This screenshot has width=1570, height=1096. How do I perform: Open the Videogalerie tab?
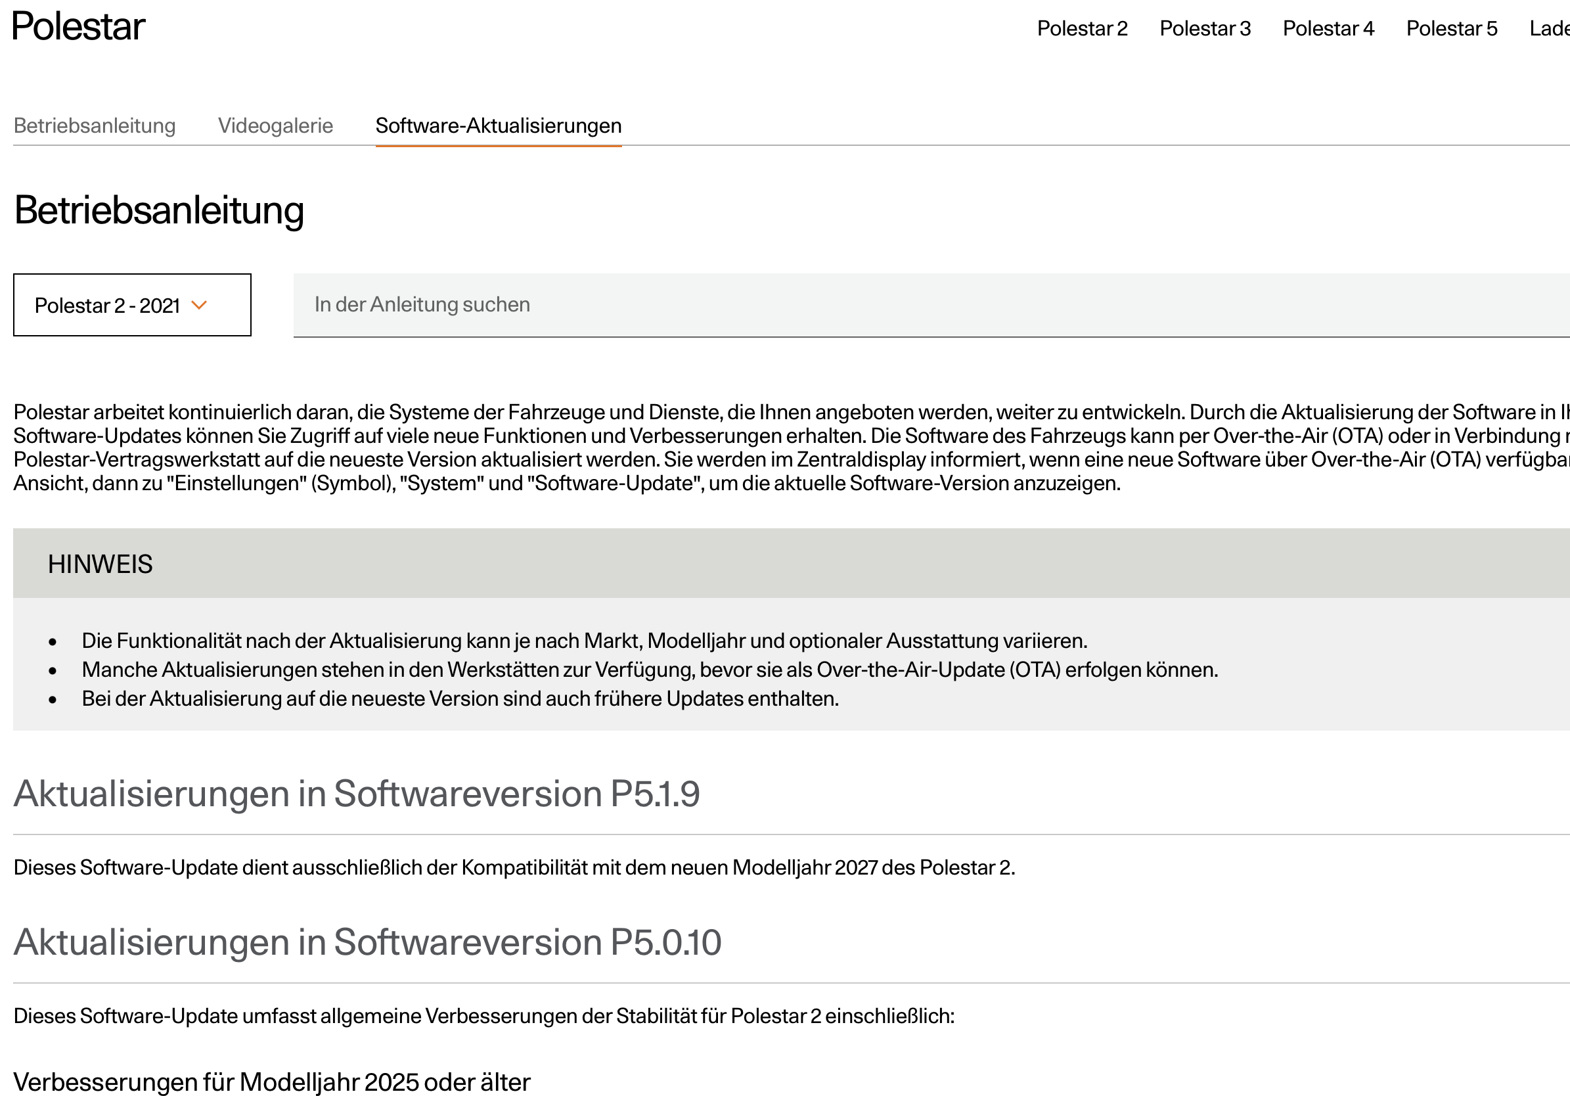[x=275, y=126]
